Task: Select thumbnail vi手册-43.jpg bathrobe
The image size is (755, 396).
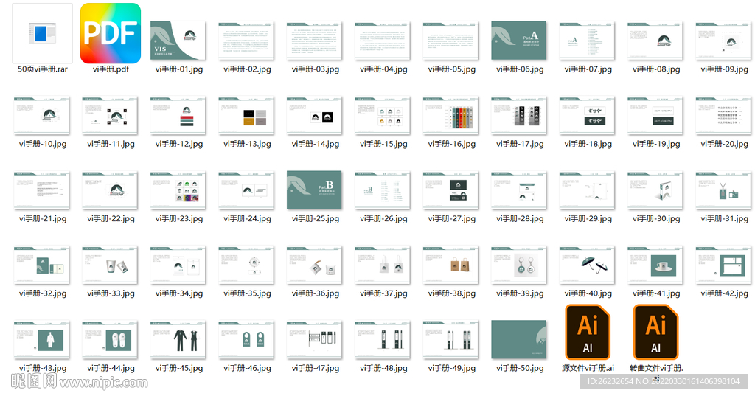Action: 42,340
